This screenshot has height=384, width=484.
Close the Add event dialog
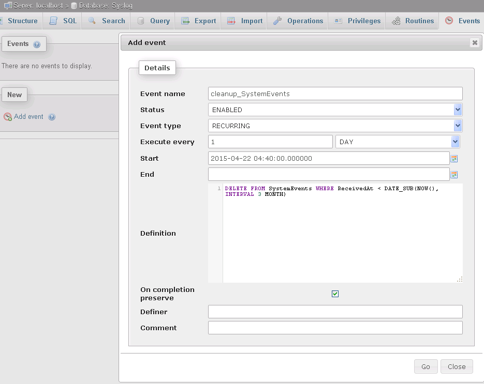coord(475,42)
